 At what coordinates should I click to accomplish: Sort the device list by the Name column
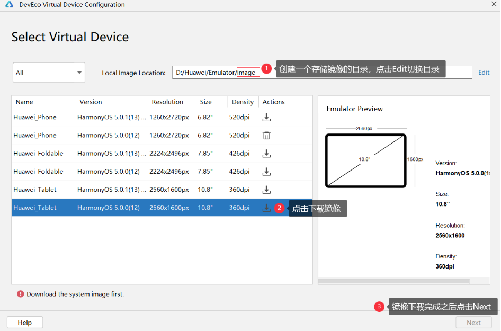click(44, 102)
